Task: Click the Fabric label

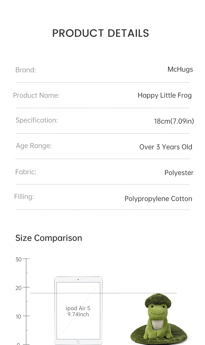Action: (26, 172)
